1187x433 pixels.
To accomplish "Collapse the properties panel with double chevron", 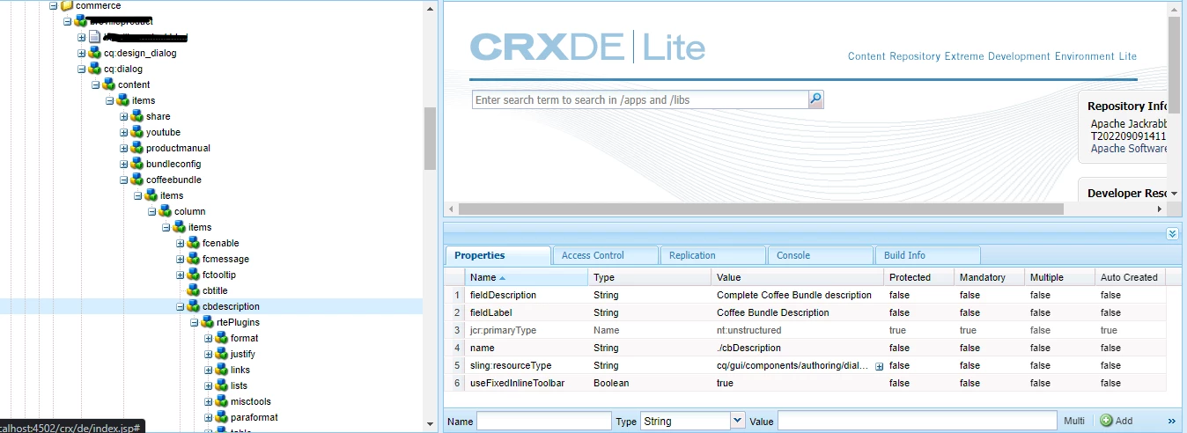I will (x=1172, y=233).
